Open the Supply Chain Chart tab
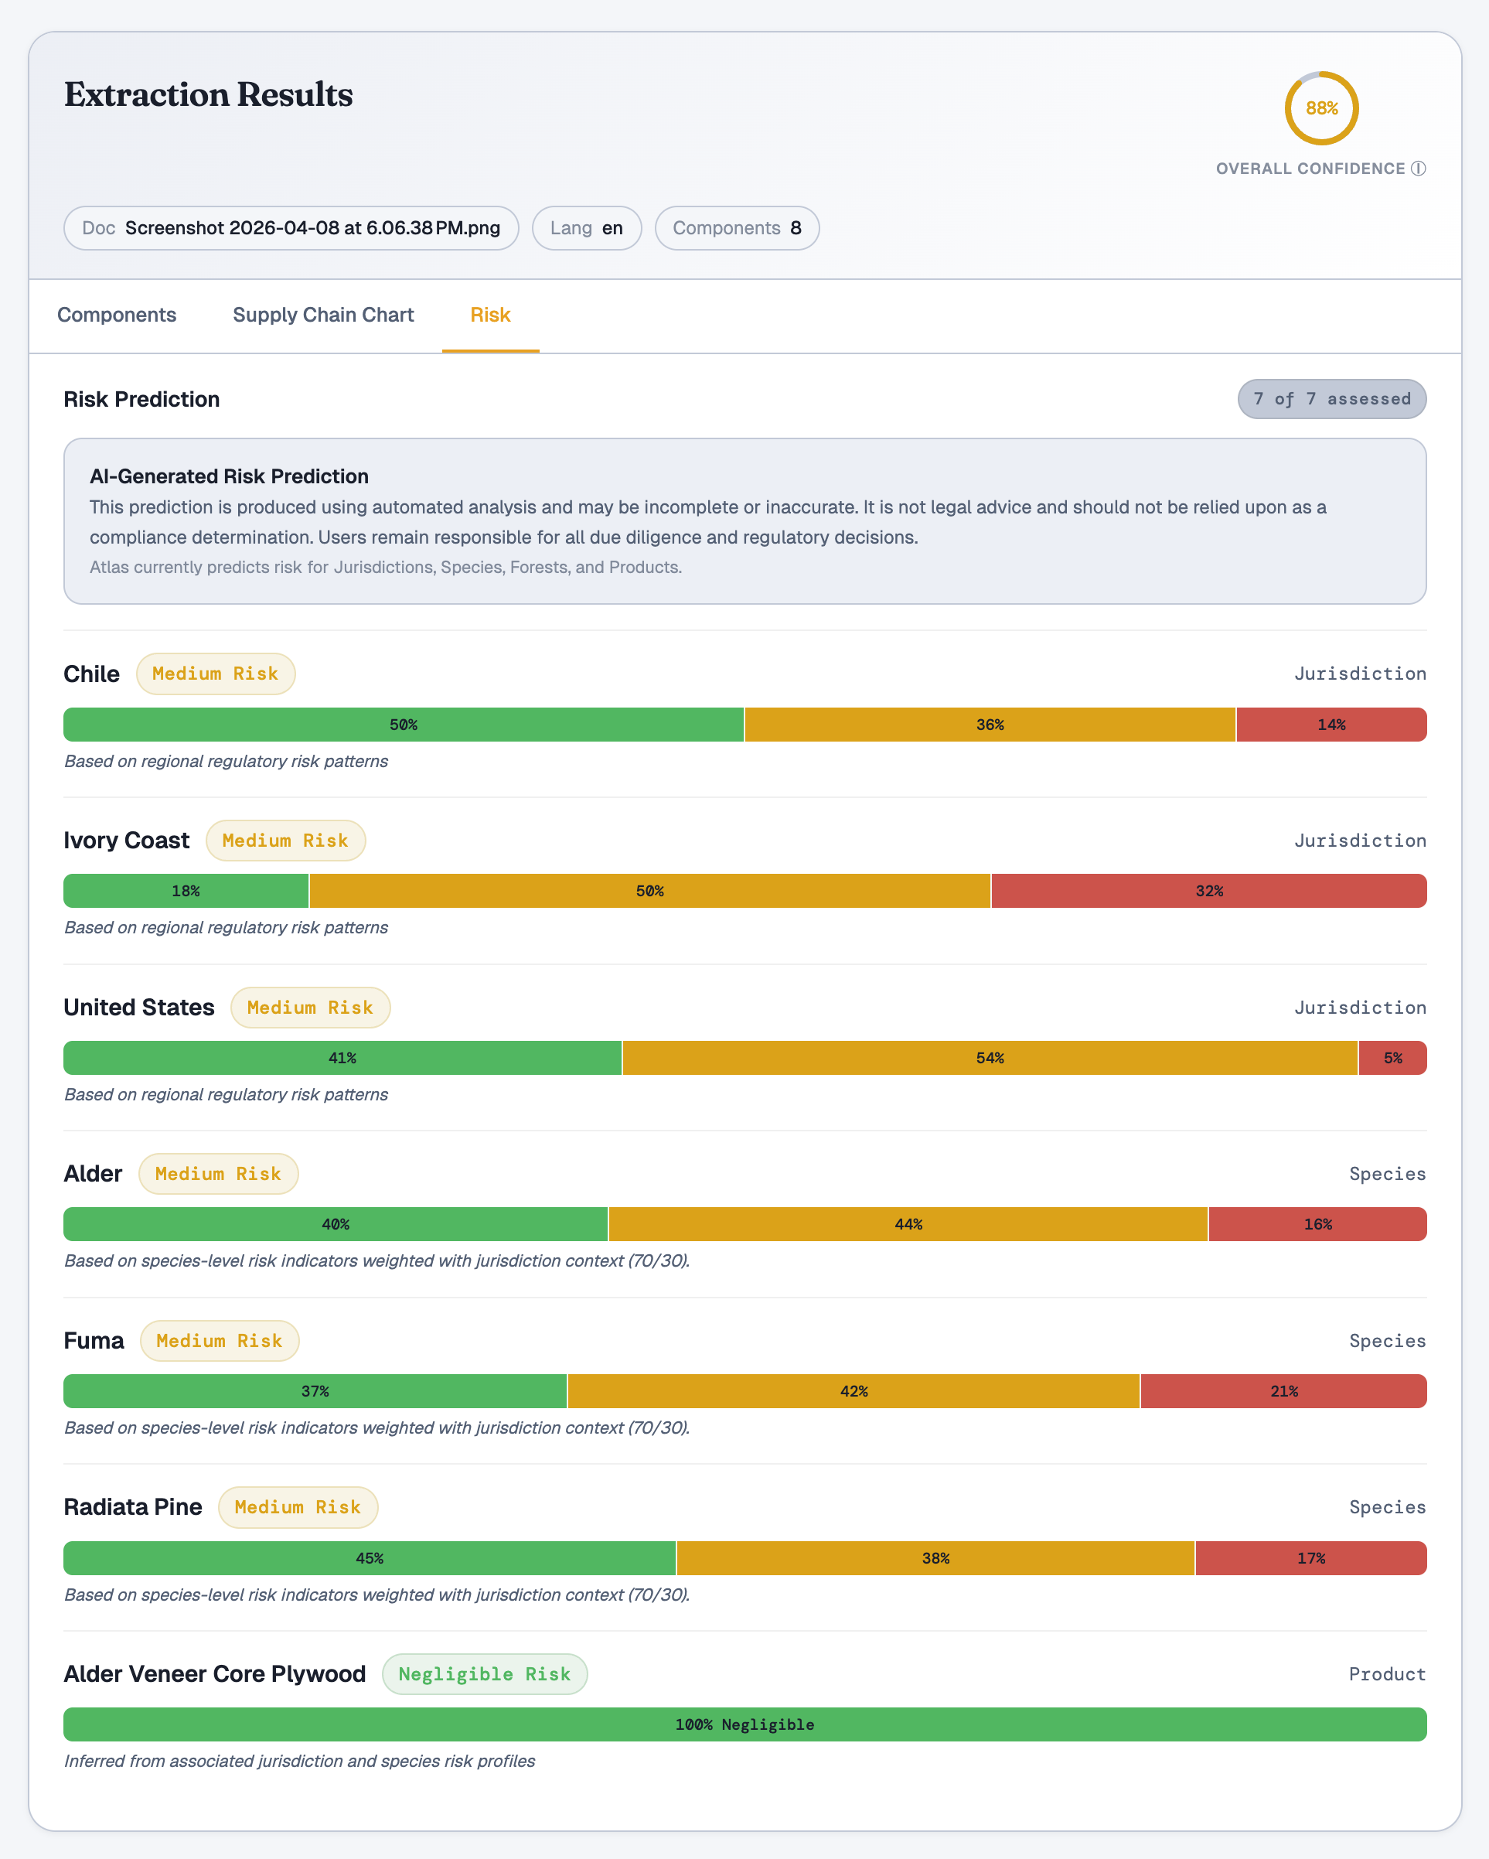Screen dimensions: 1489x1859 coord(323,315)
